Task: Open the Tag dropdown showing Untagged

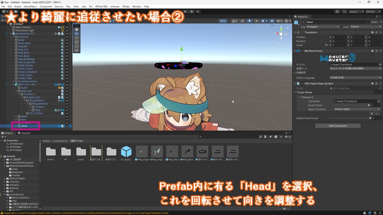Action: click(x=322, y=27)
